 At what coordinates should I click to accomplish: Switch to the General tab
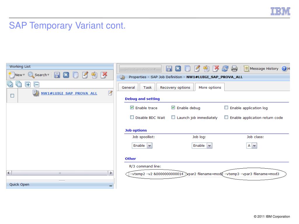coord(128,87)
